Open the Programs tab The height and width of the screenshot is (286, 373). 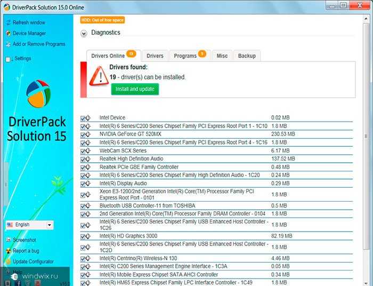[x=190, y=56]
